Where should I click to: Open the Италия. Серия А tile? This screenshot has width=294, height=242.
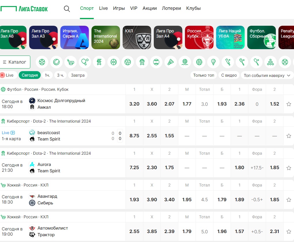pyautogui.click(x=75, y=37)
